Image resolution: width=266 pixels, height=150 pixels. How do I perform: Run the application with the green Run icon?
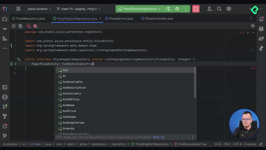168,9
